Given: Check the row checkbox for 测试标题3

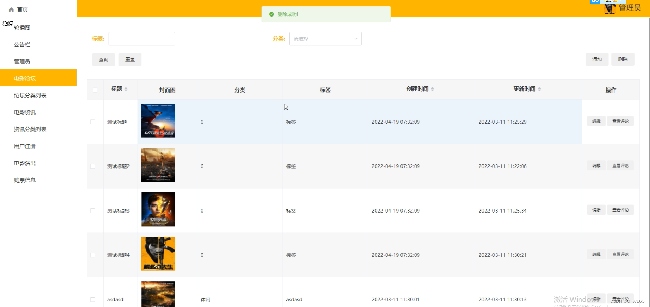Looking at the screenshot, I should [x=93, y=211].
